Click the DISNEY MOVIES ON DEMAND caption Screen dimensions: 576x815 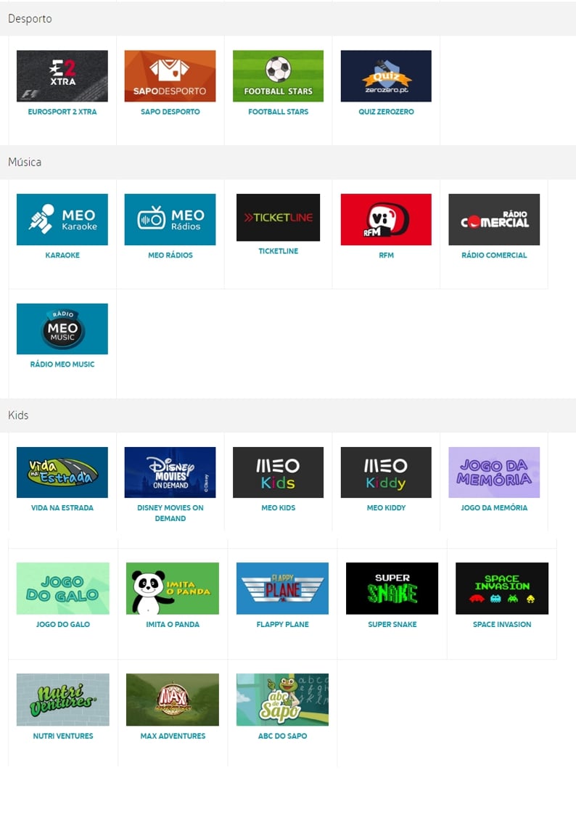[170, 513]
